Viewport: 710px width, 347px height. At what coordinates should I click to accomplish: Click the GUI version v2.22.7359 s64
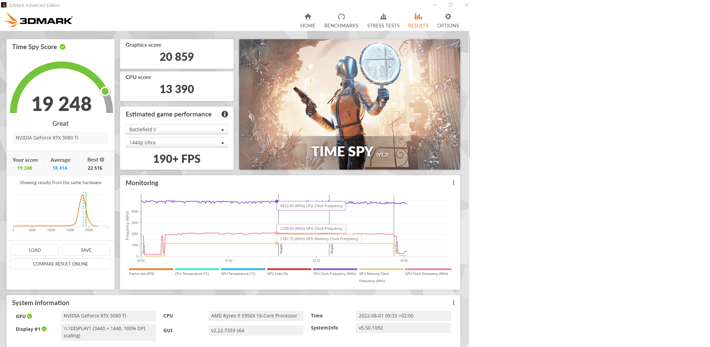(x=256, y=331)
